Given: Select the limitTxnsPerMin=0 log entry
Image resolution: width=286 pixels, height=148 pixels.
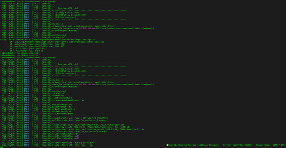Looking at the screenshot, I should tap(36, 98).
